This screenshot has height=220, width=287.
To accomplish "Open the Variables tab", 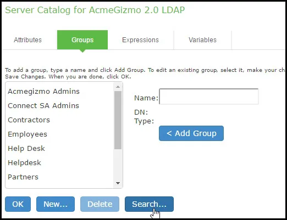I will coord(202,40).
